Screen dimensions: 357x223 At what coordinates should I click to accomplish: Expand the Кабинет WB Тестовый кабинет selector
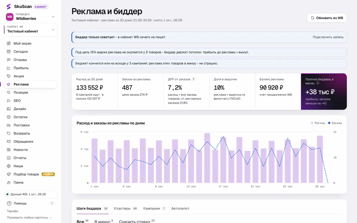(x=31, y=29)
